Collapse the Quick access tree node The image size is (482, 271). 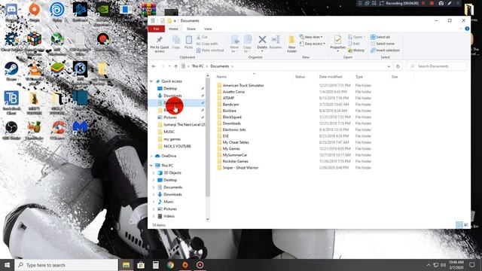(151, 81)
